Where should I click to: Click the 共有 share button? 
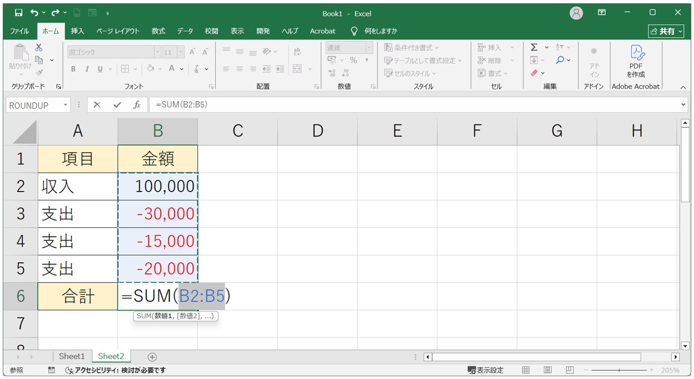coord(666,31)
